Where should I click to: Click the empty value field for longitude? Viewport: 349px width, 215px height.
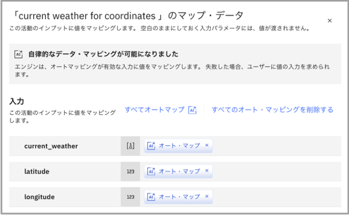click(276, 197)
